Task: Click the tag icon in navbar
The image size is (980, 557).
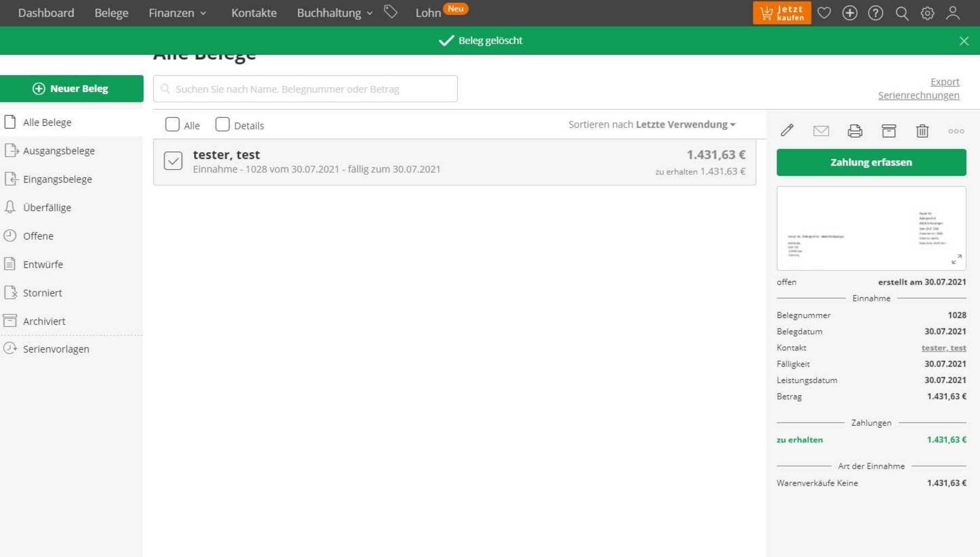Action: pyautogui.click(x=390, y=12)
